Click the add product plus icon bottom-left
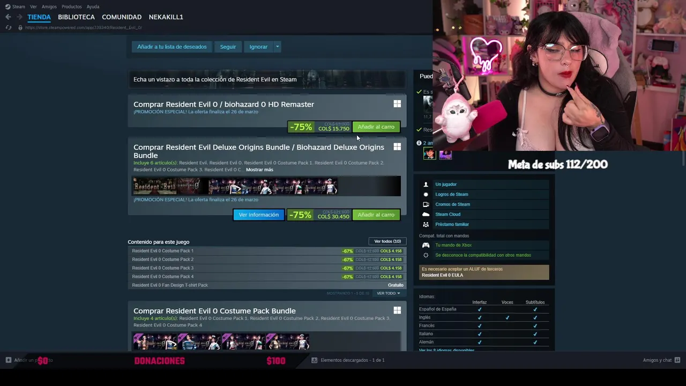This screenshot has width=686, height=386. [x=9, y=360]
